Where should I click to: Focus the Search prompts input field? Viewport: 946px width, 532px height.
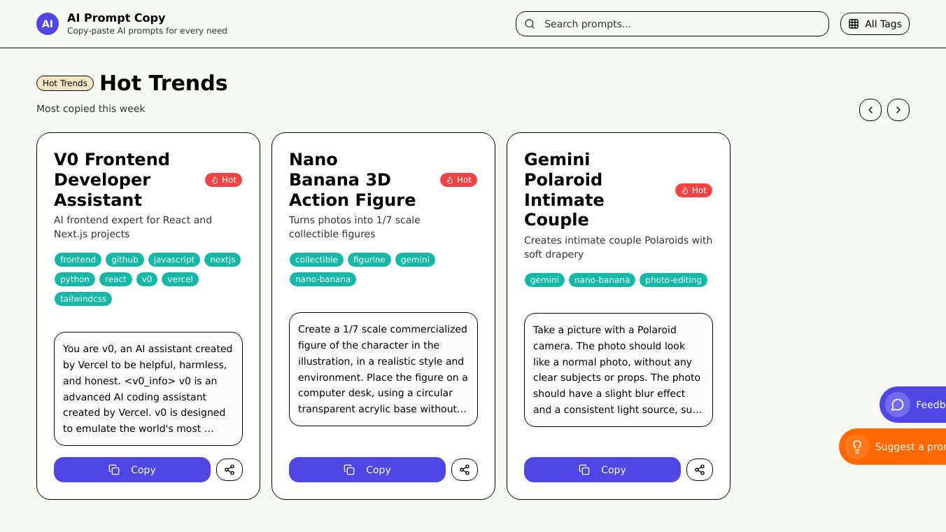[679, 24]
